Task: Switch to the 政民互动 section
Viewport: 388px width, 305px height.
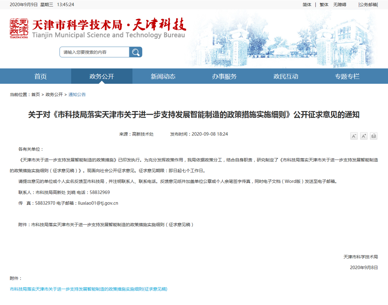Action: point(286,76)
